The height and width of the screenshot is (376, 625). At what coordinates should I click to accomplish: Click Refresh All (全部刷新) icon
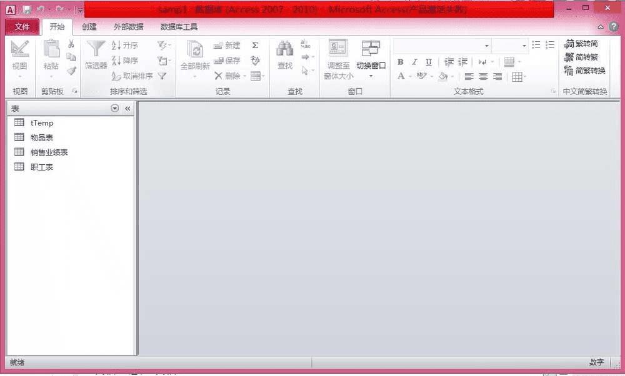pyautogui.click(x=195, y=50)
